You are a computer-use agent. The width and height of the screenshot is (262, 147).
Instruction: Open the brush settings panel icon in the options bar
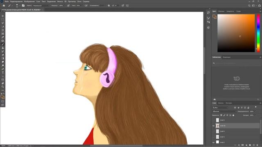click(23, 5)
